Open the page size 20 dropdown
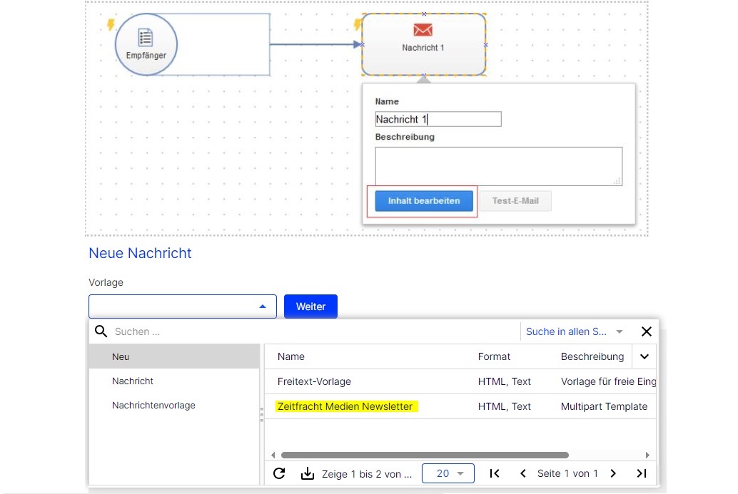The image size is (738, 494). click(x=448, y=473)
